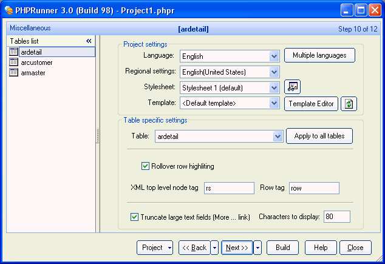This screenshot has height=264, width=385.
Task: Click the Row tag input field
Action: (x=314, y=188)
